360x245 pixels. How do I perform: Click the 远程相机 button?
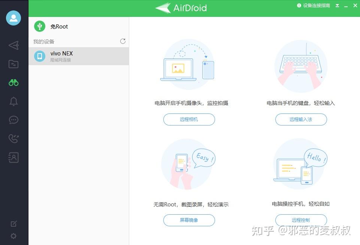[x=189, y=120]
